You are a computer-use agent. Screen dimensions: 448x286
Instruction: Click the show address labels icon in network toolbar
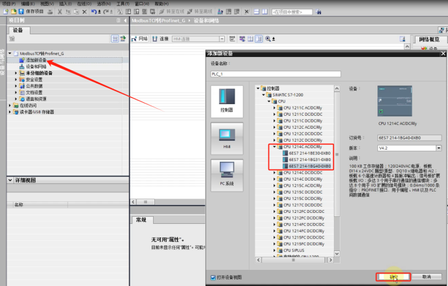click(242, 39)
